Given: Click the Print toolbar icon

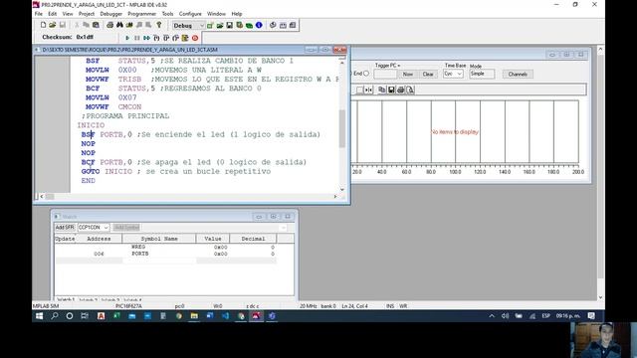Looking at the screenshot, I should click(109, 25).
